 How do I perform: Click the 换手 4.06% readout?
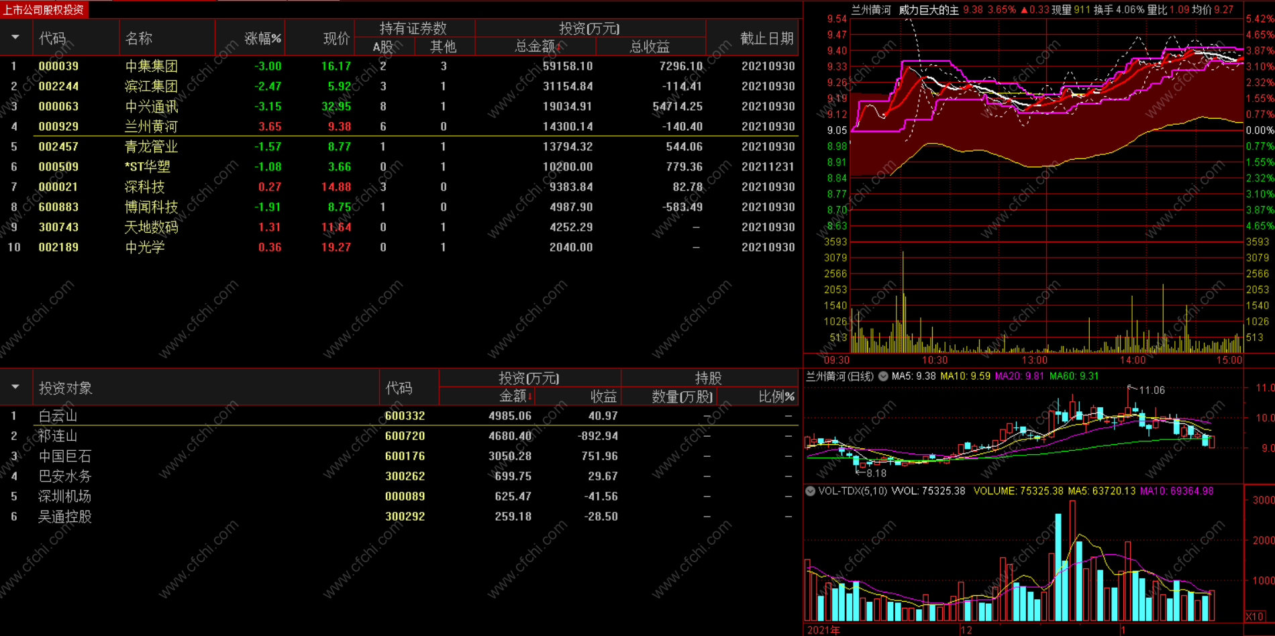pyautogui.click(x=1119, y=9)
